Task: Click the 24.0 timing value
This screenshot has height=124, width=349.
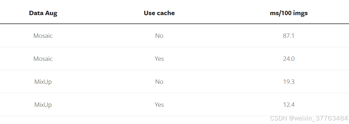Action: pyautogui.click(x=289, y=59)
